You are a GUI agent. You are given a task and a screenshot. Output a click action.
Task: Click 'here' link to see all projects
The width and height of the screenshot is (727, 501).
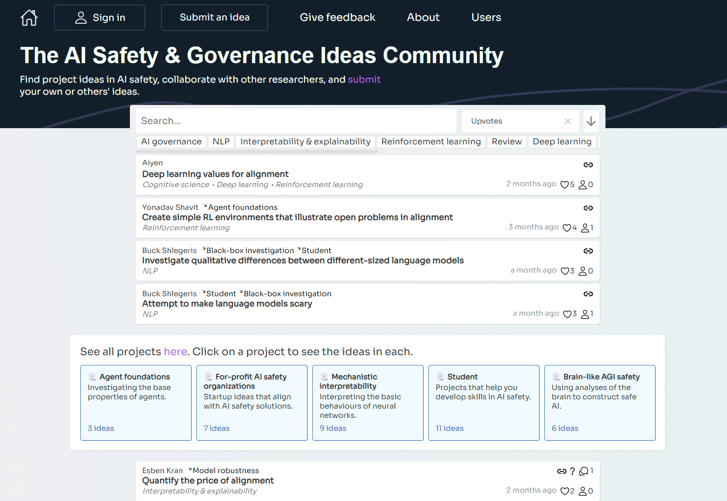(x=175, y=351)
